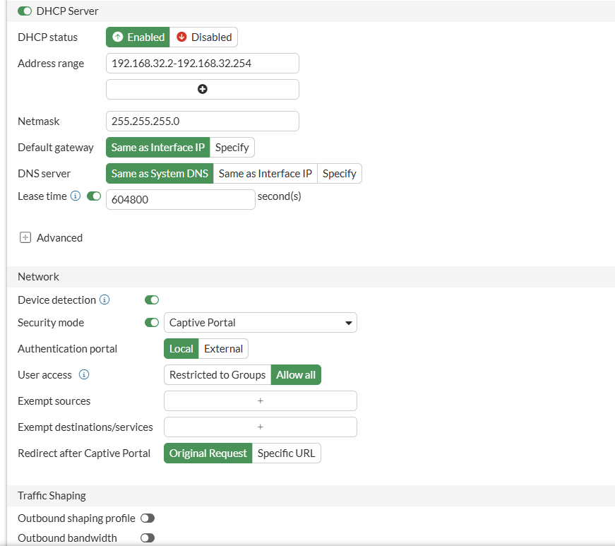Disable Device detection toggle

pos(152,299)
